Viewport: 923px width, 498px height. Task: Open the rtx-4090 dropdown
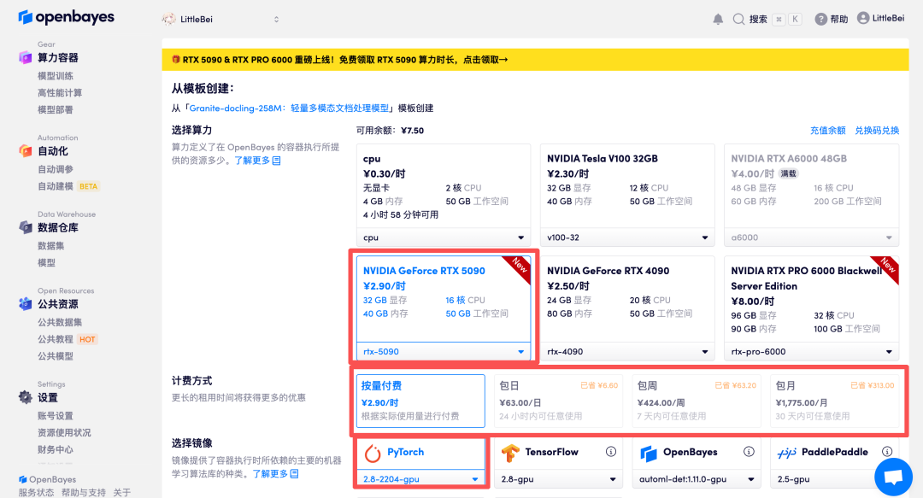[x=627, y=351]
